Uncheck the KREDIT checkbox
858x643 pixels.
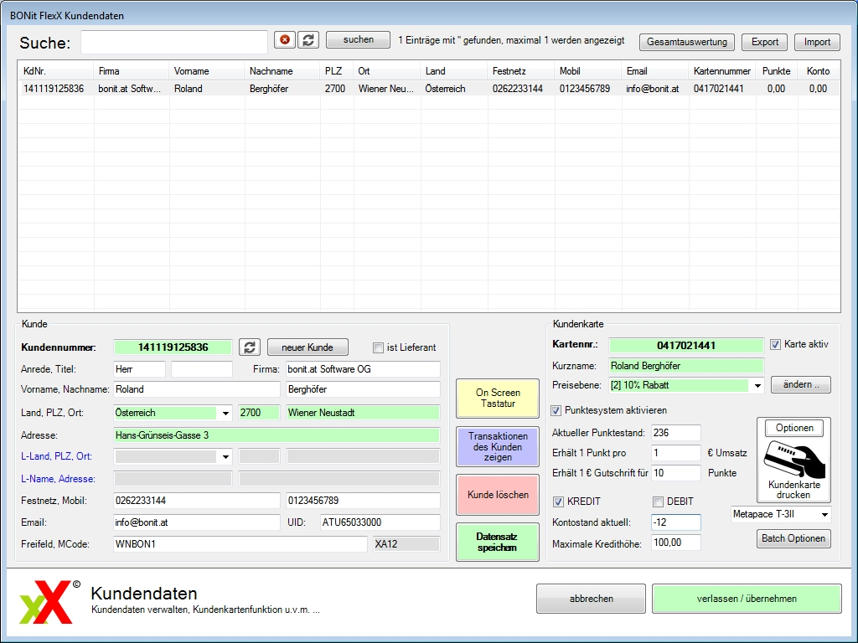(x=558, y=502)
